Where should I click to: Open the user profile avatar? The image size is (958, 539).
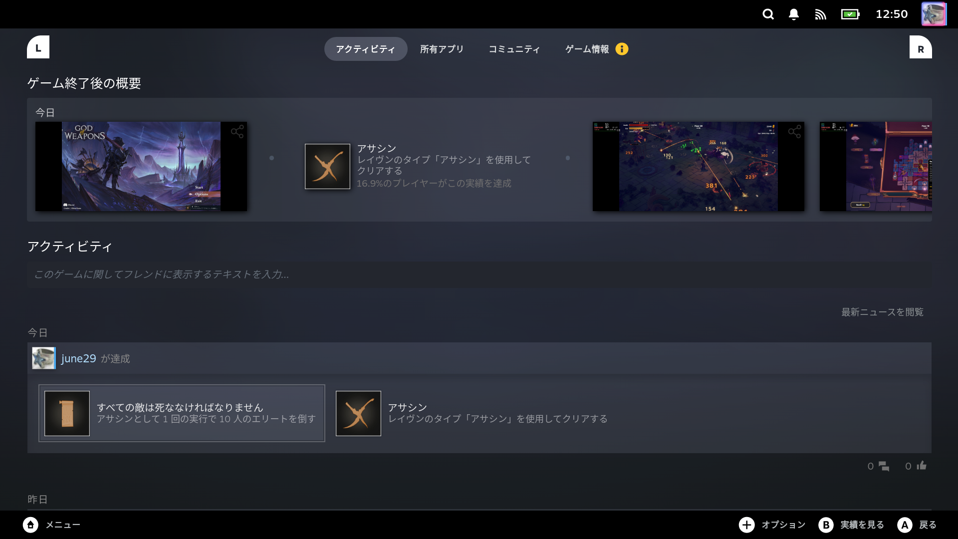pos(933,14)
